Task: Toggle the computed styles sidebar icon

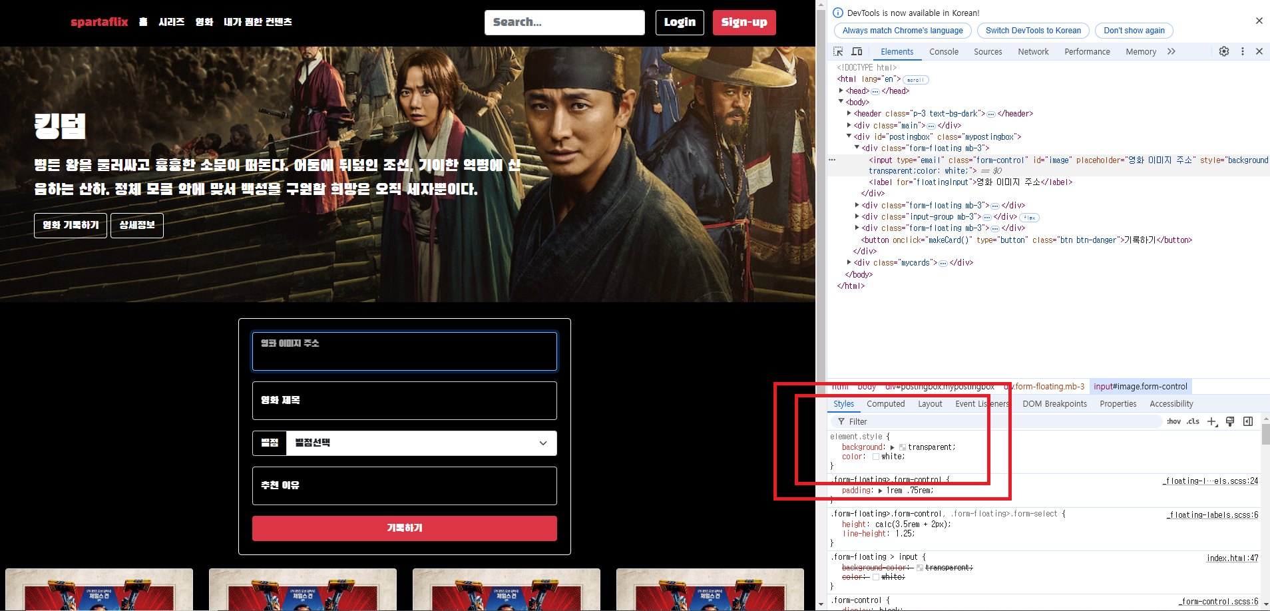Action: click(x=1248, y=421)
